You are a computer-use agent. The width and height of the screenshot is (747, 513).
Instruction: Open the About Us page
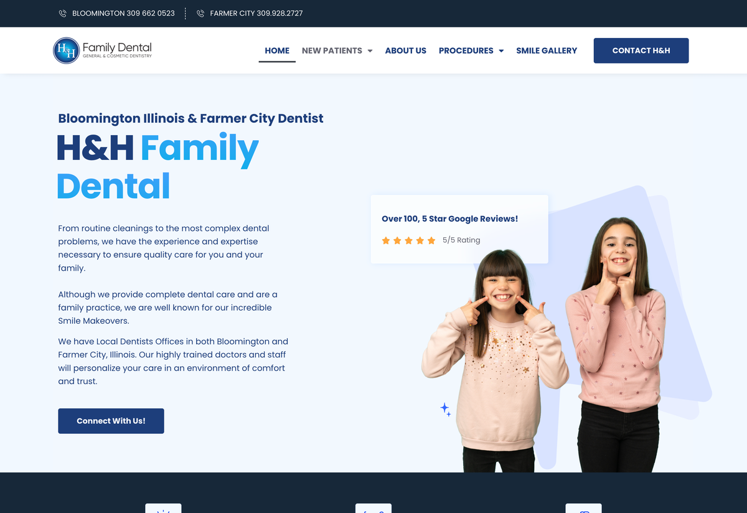click(406, 50)
